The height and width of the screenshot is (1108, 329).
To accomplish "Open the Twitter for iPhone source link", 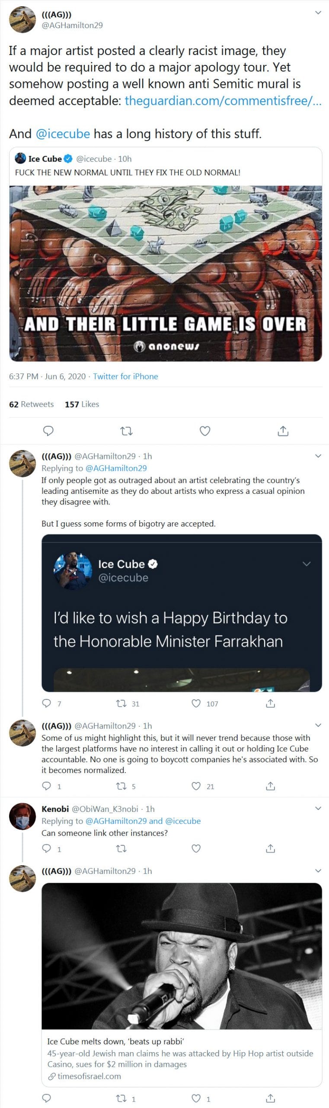I will 125,376.
